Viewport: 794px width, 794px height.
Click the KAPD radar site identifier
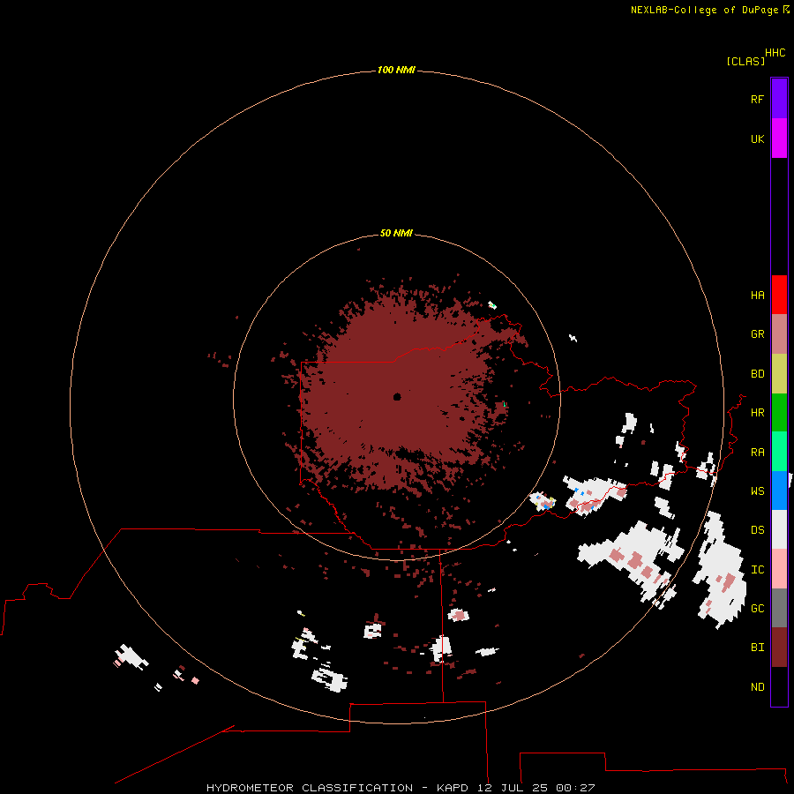(x=453, y=788)
